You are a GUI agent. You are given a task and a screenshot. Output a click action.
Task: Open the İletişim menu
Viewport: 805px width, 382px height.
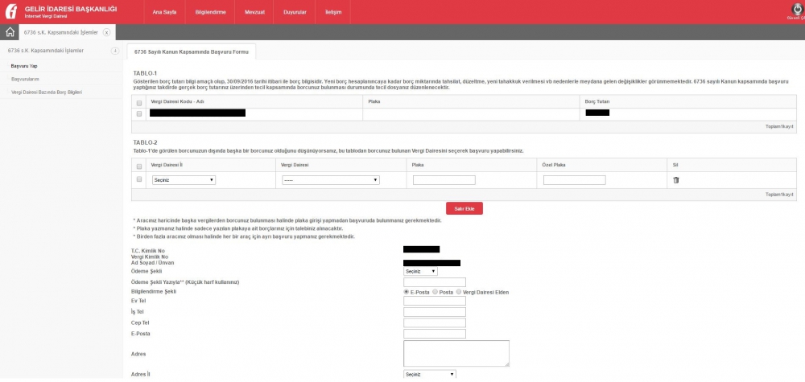(x=333, y=12)
